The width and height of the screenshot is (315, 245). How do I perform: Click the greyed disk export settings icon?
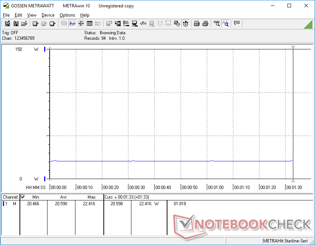pyautogui.click(x=109, y=24)
